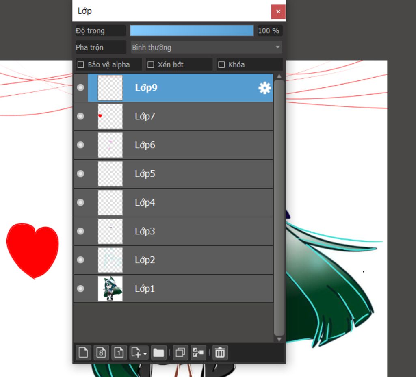
Task: Toggle visibility of Lớp2 layer
Action: [x=80, y=260]
